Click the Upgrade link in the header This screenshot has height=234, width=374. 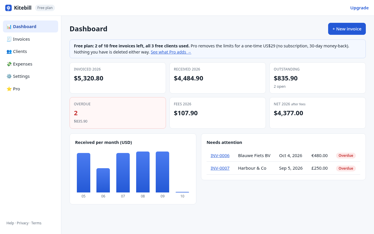(x=359, y=8)
